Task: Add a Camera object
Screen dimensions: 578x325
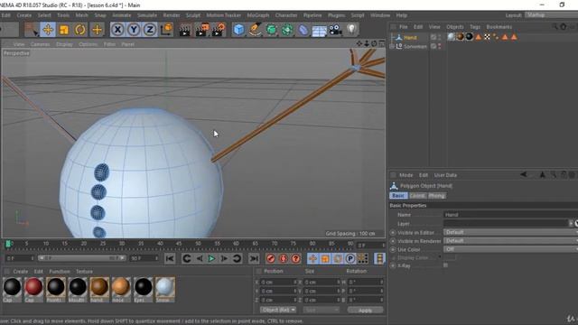Action: pyautogui.click(x=335, y=30)
